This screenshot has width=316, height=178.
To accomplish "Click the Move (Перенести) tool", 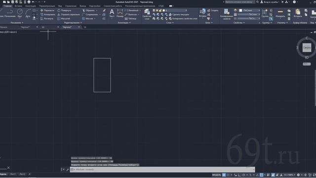I will 47,10.
